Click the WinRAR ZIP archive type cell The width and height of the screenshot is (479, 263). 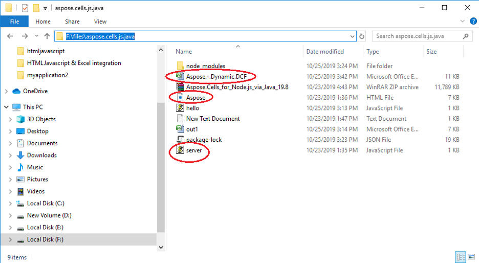click(393, 87)
